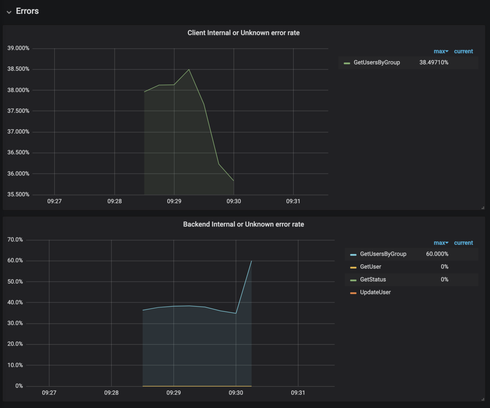Sort backend panel legend by max
This screenshot has width=490, height=408.
point(441,243)
